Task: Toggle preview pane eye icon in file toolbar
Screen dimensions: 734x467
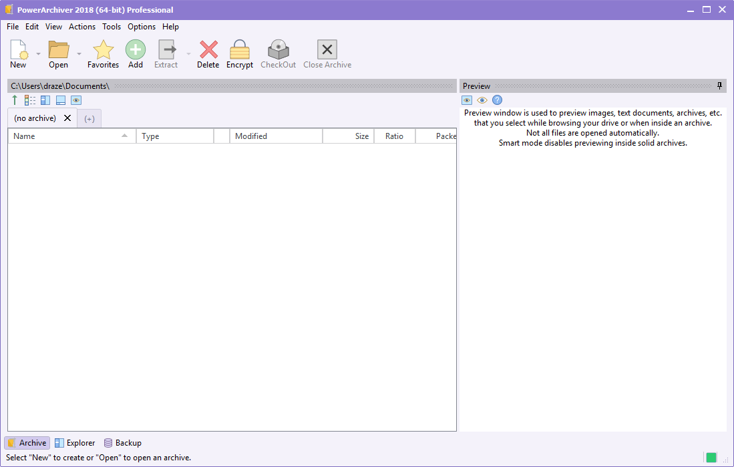Action: (x=76, y=100)
